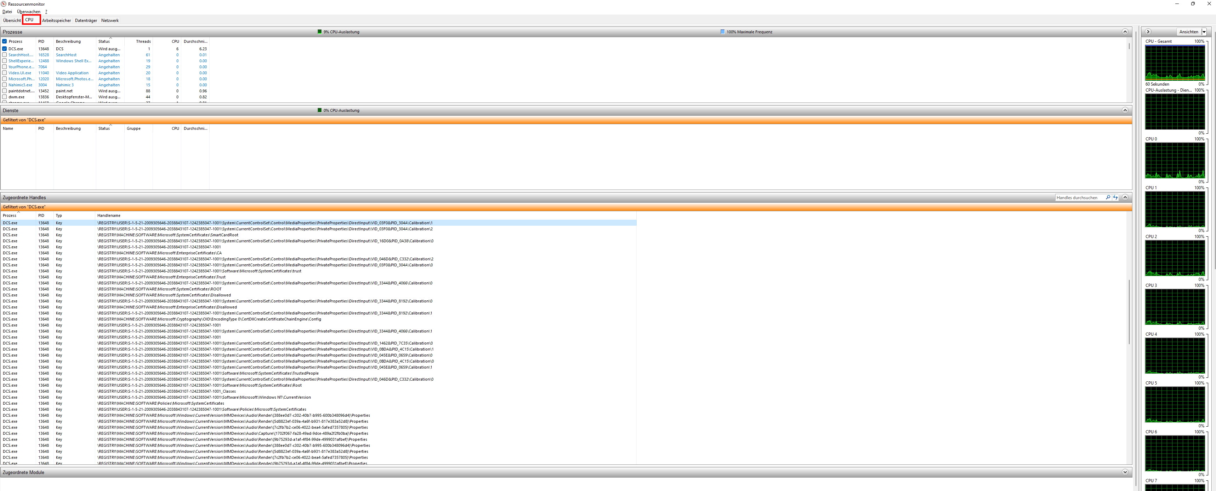Toggle the select-all Prozess header checkbox
The width and height of the screenshot is (1216, 491).
(x=5, y=41)
